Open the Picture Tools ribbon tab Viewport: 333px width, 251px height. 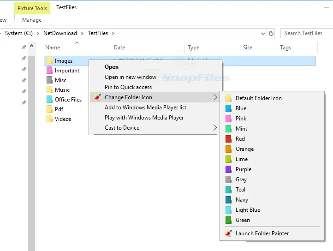tap(32, 8)
